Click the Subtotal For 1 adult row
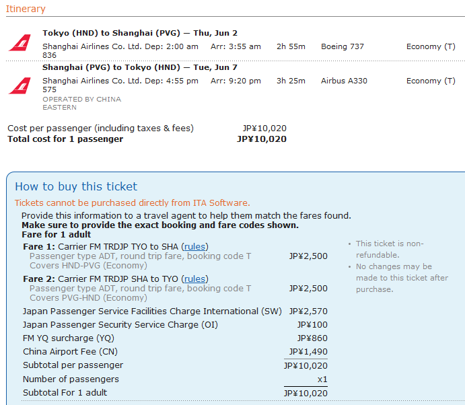 [65, 393]
